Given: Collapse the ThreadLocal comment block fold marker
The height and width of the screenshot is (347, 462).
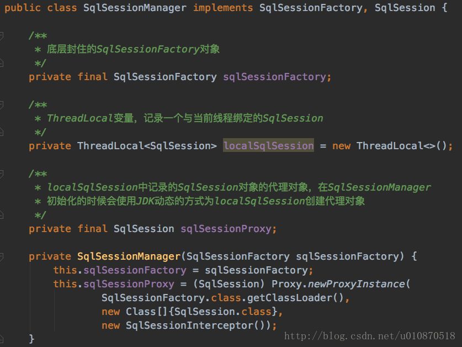Looking at the screenshot, I should click(x=1, y=105).
